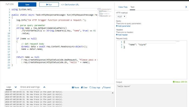Click inside the Request body editor
The image size is (189, 107).
[151, 60]
